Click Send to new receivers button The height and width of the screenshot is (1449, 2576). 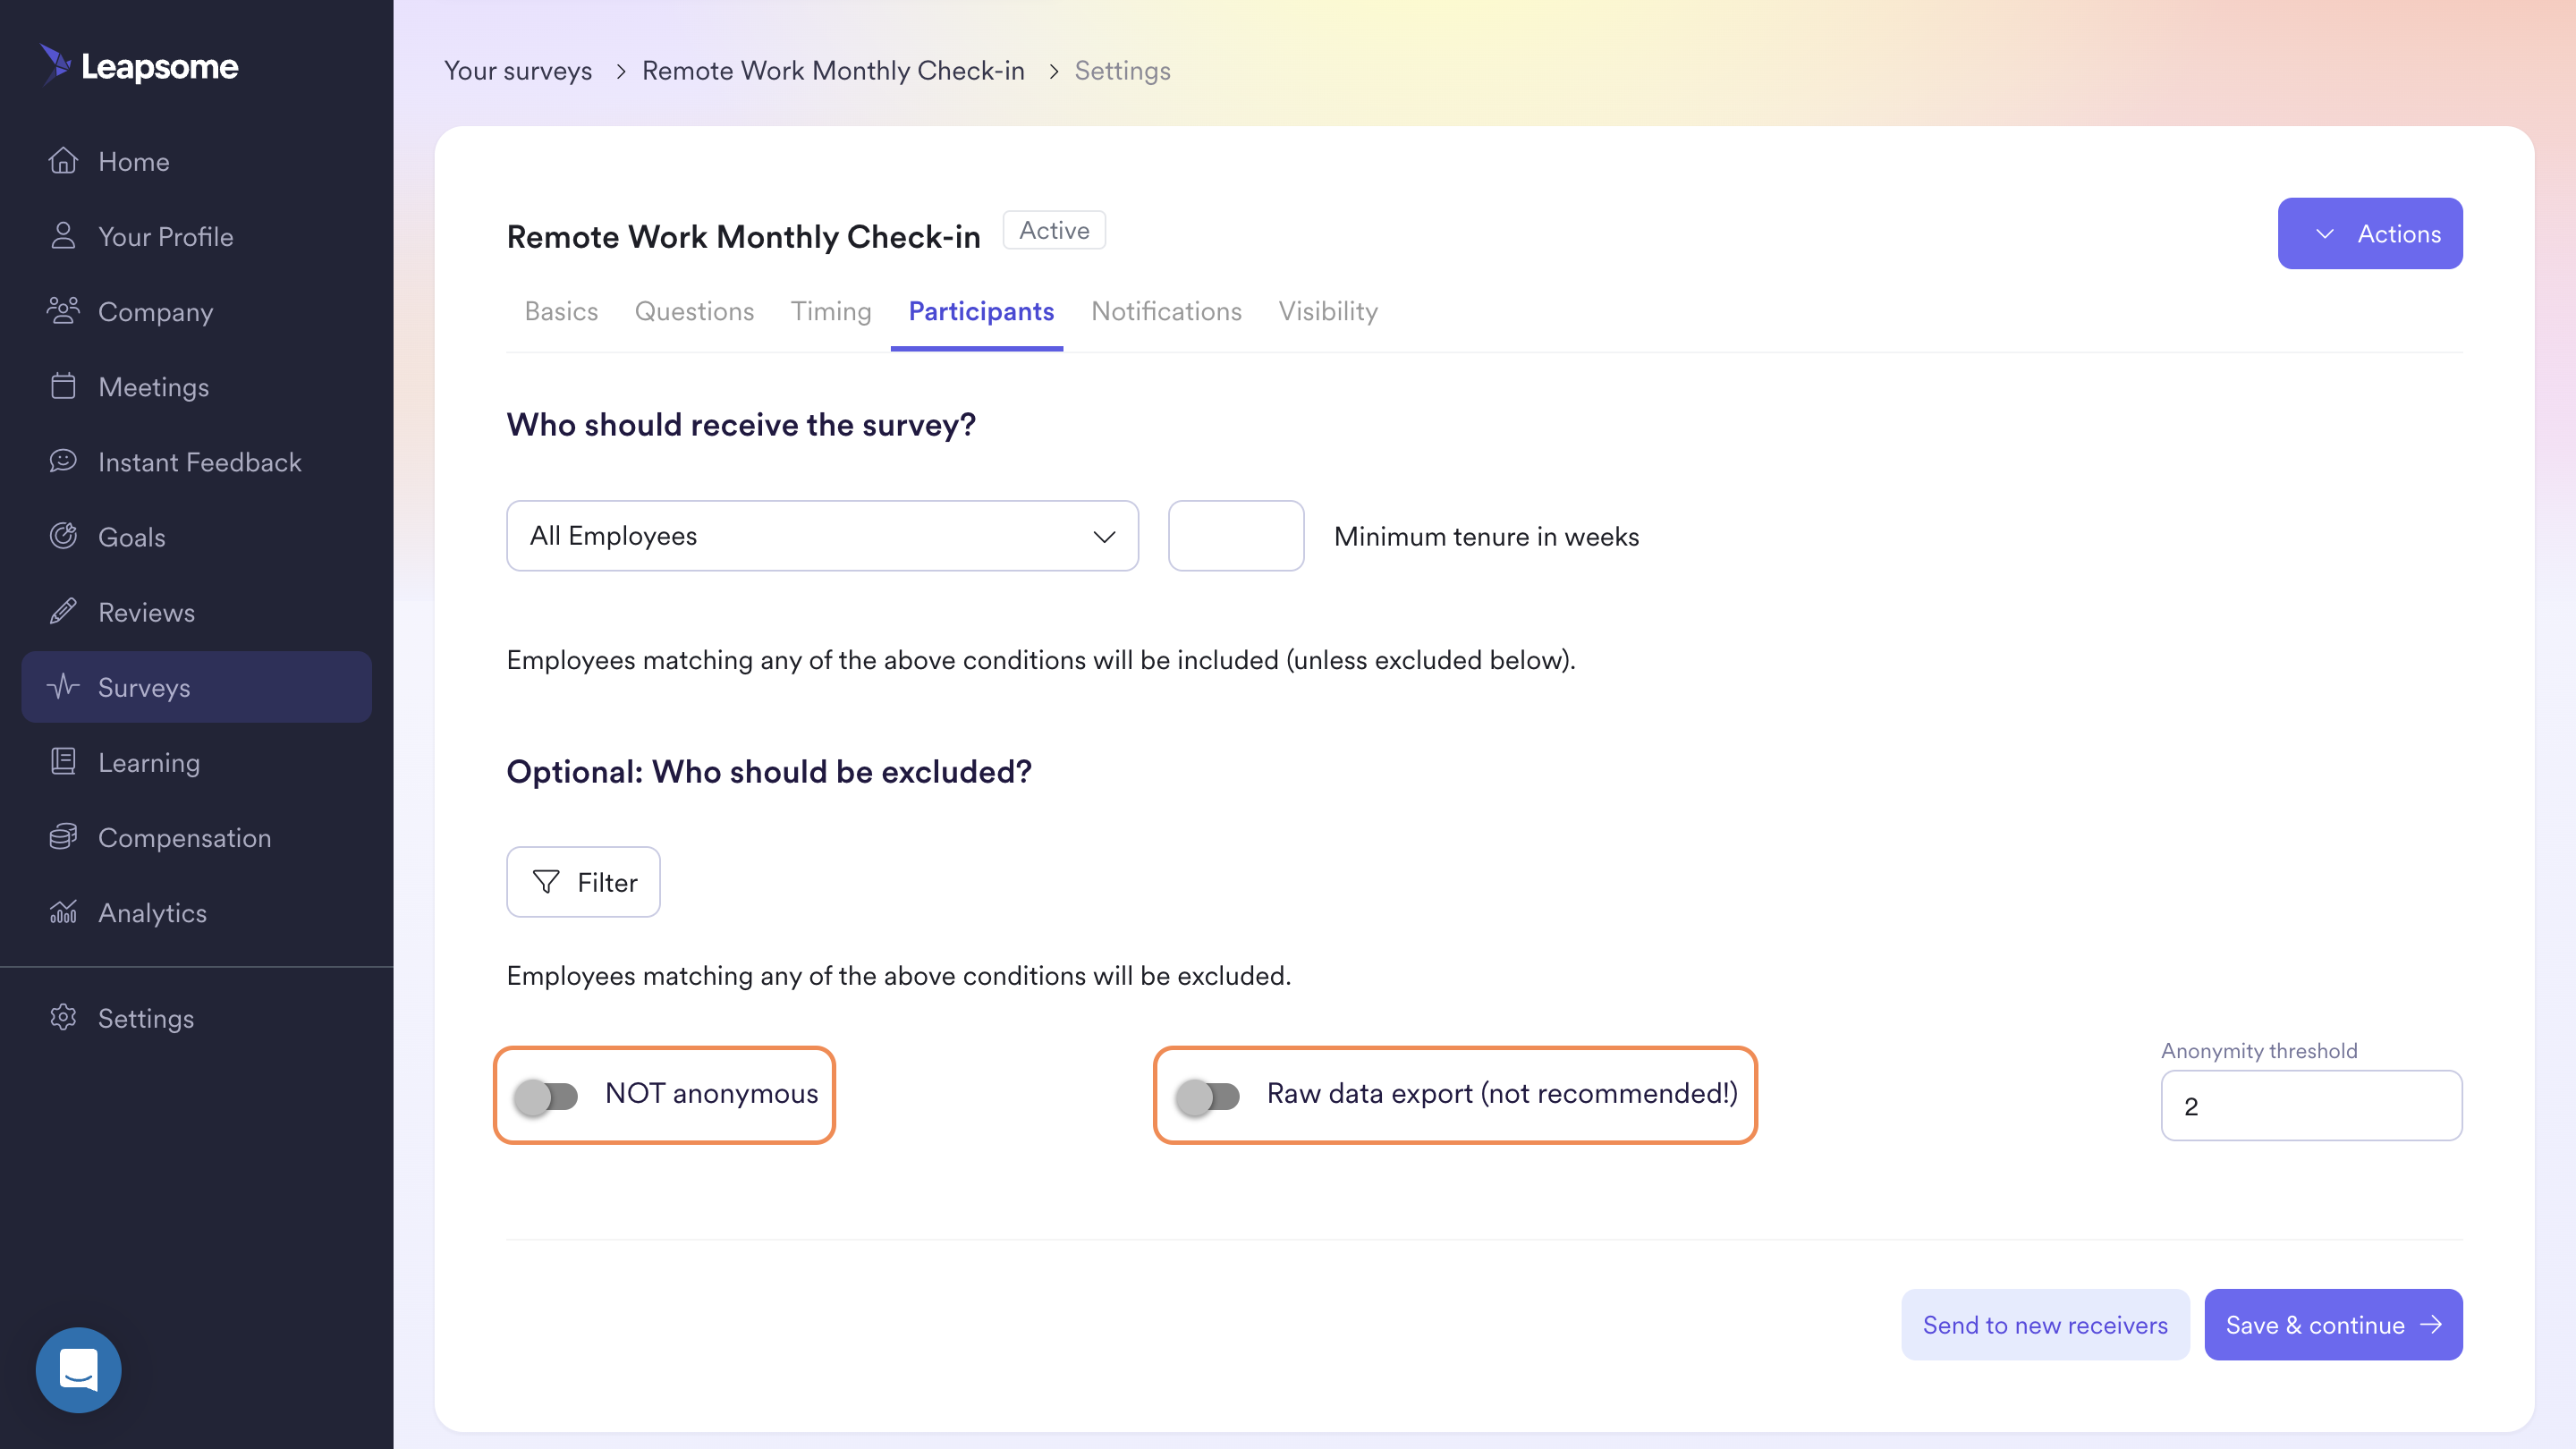[2045, 1325]
